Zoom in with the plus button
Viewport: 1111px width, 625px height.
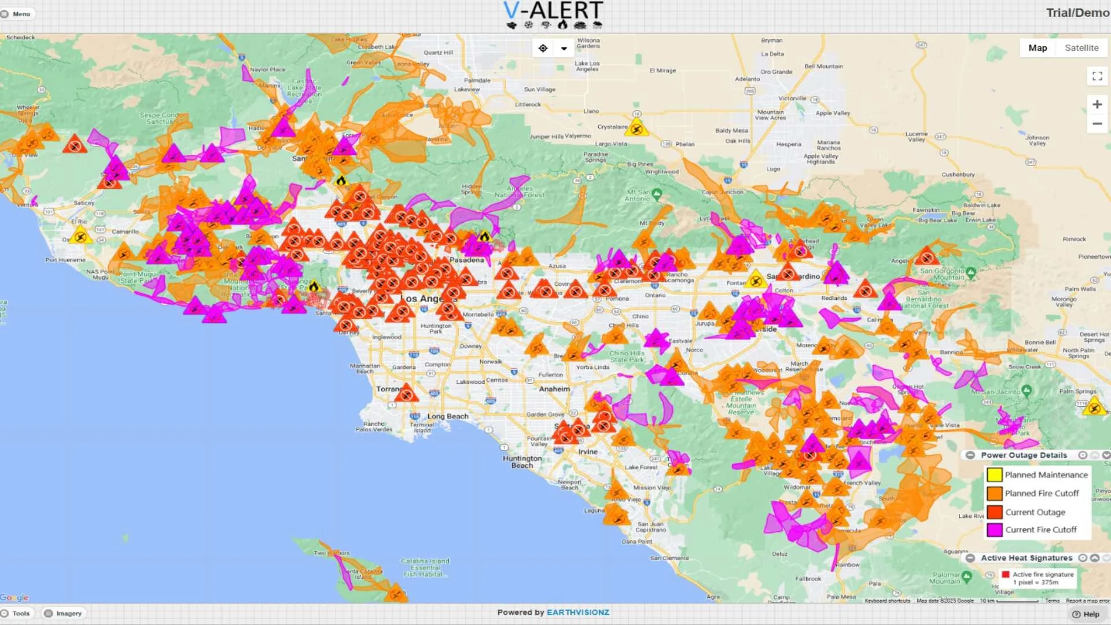click(1097, 104)
